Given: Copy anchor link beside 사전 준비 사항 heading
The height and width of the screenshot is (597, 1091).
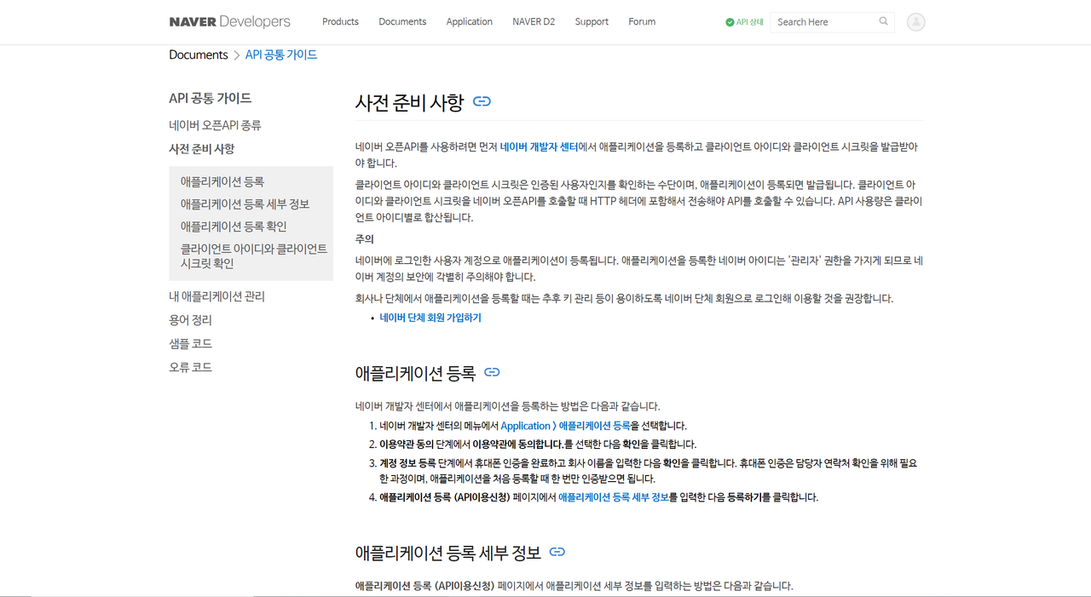Looking at the screenshot, I should (x=482, y=101).
